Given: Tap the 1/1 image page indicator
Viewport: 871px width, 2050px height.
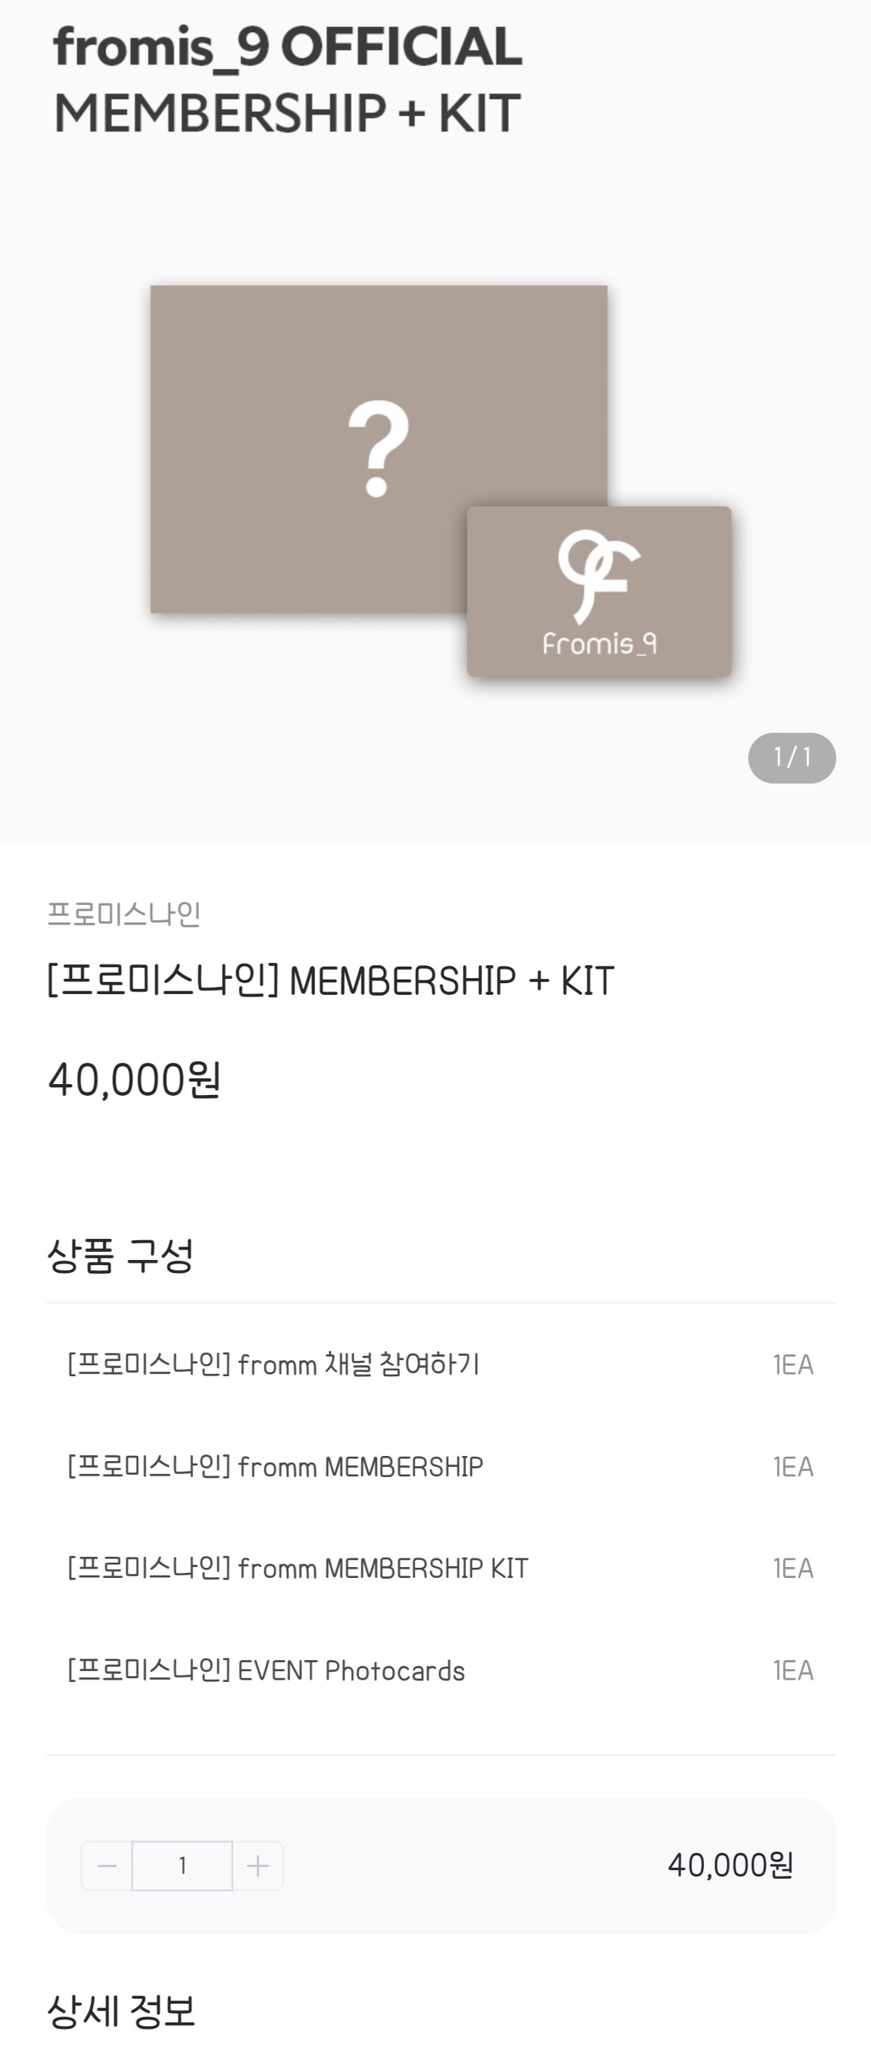Looking at the screenshot, I should [791, 757].
